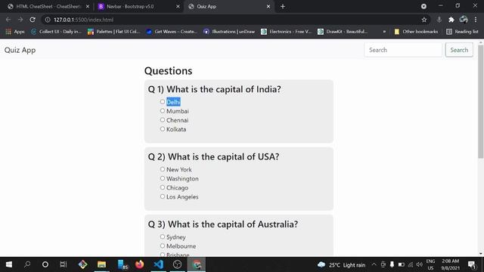Open the browser downloads icon
The height and width of the screenshot is (272, 484).
439,20
